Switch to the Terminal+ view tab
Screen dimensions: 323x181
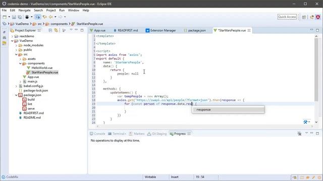[x=117, y=134]
